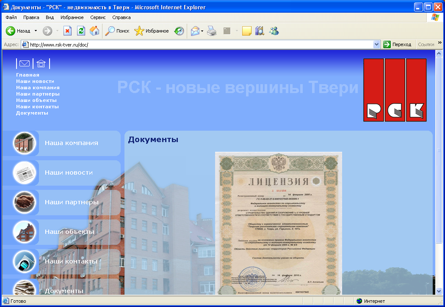This screenshot has width=445, height=307.
Task: Click the red Stop loading icon
Action: coord(69,30)
